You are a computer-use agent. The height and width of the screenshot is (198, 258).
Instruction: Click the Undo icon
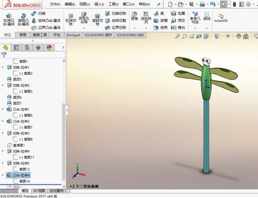[213, 4]
